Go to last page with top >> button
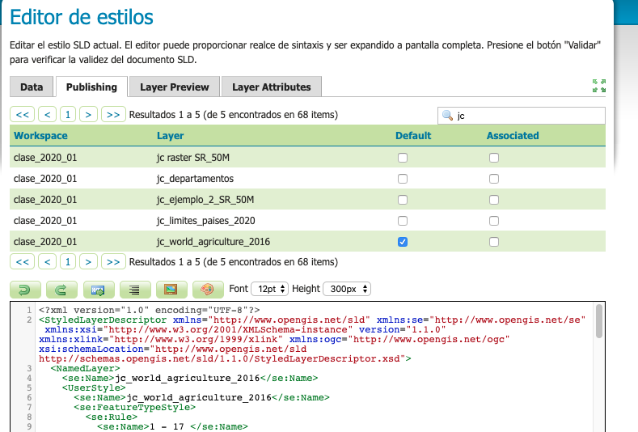This screenshot has height=432, width=638. pyautogui.click(x=114, y=115)
